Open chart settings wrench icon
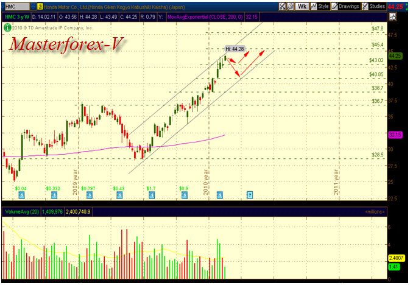This screenshot has width=410, height=285. pos(291,6)
